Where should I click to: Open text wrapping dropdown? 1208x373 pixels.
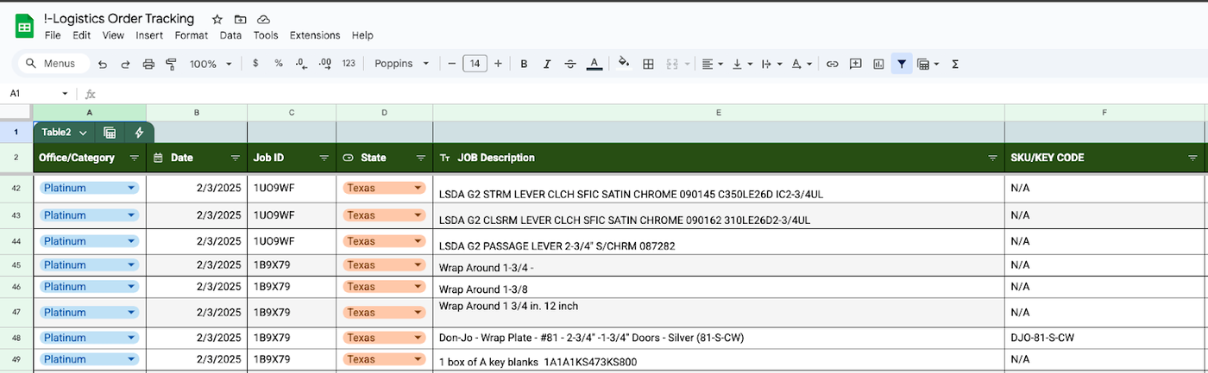pos(771,64)
